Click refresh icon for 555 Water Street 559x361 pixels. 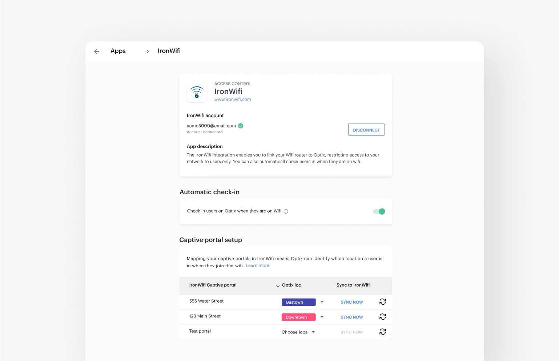(383, 302)
